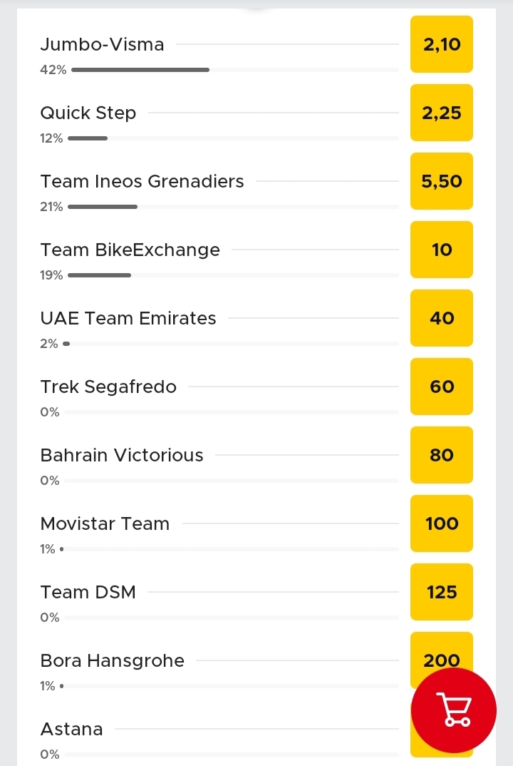Pick Bahrain Victorious odds 80
The image size is (513, 766).
442,455
